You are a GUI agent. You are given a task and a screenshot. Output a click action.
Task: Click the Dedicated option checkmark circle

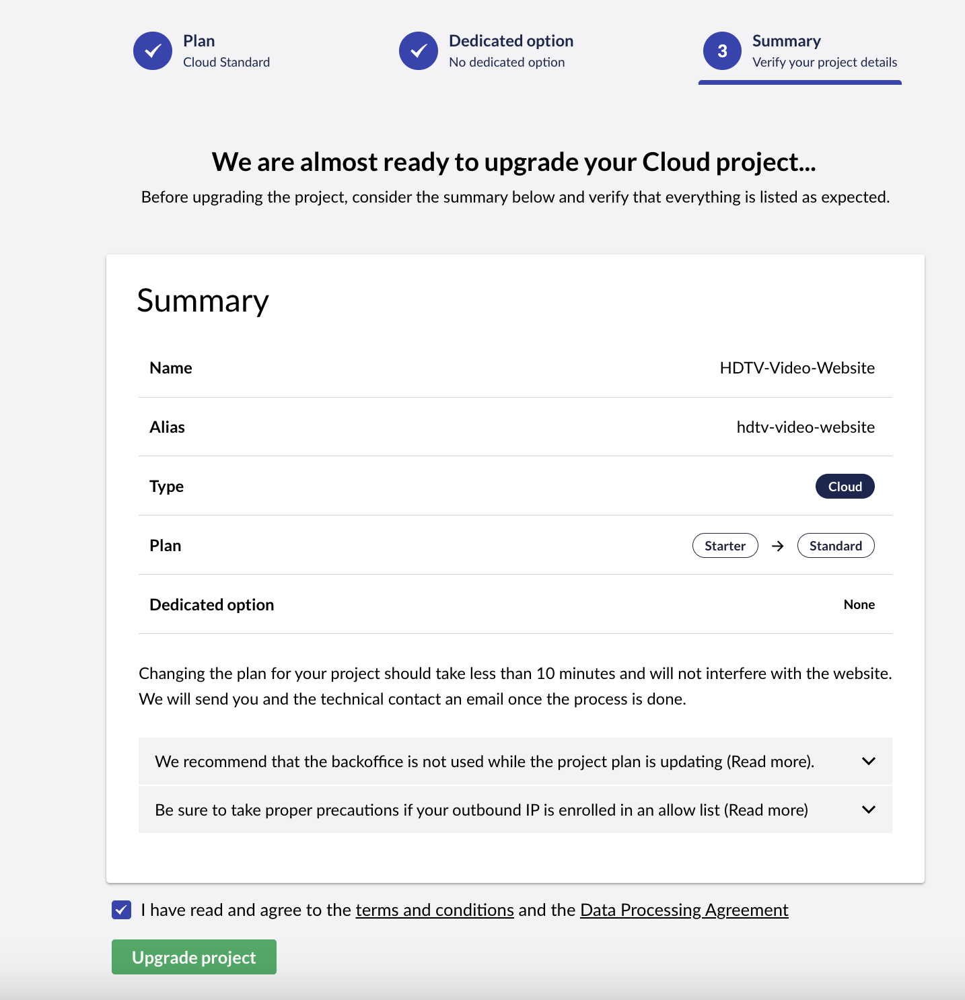pos(419,50)
